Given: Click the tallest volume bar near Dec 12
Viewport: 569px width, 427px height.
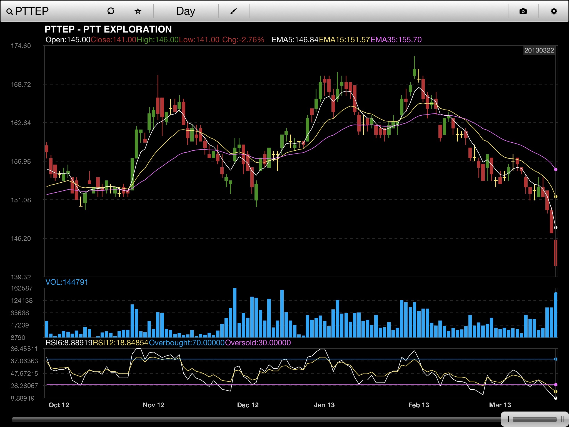Looking at the screenshot, I should point(235,313).
